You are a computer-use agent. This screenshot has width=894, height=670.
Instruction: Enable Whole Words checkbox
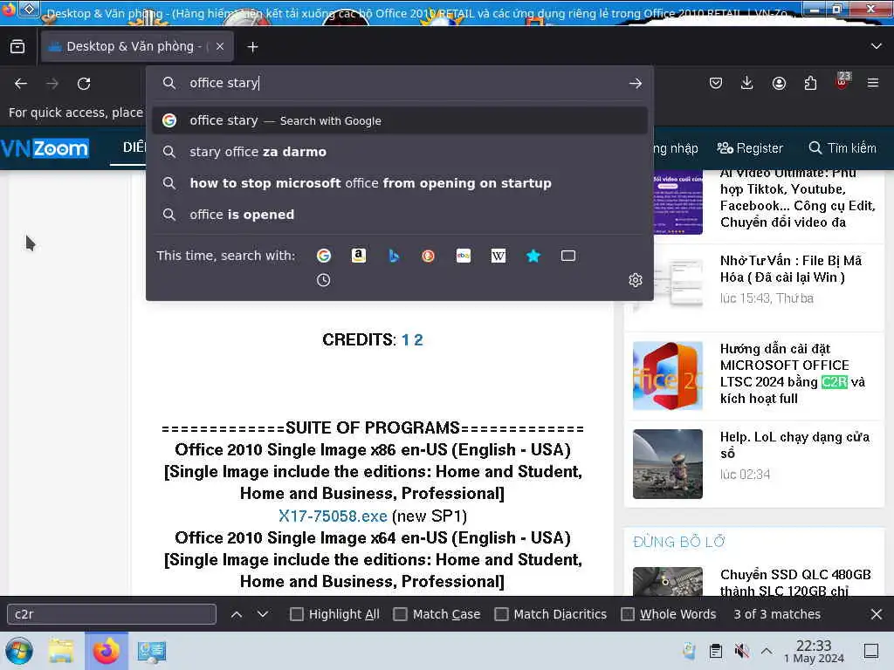pos(627,614)
